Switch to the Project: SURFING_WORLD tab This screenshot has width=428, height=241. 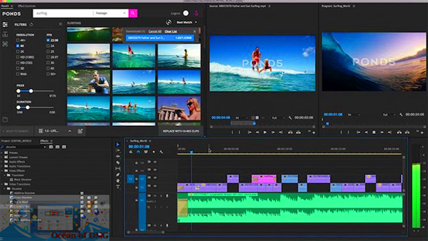[16, 141]
